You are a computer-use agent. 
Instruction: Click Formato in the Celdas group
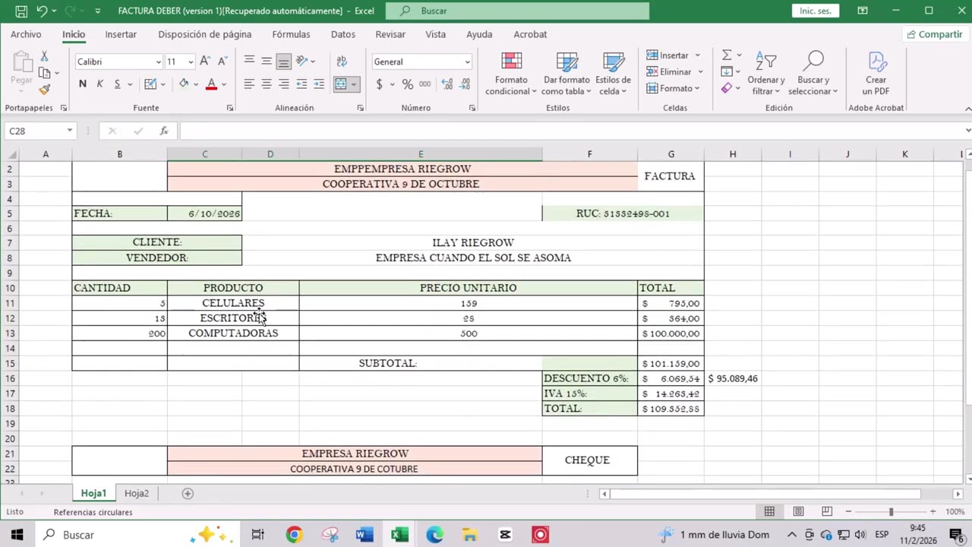[673, 89]
